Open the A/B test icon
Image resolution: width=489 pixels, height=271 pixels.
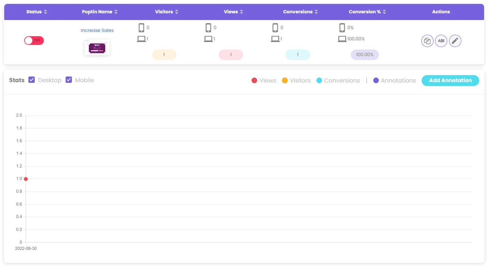click(x=441, y=41)
